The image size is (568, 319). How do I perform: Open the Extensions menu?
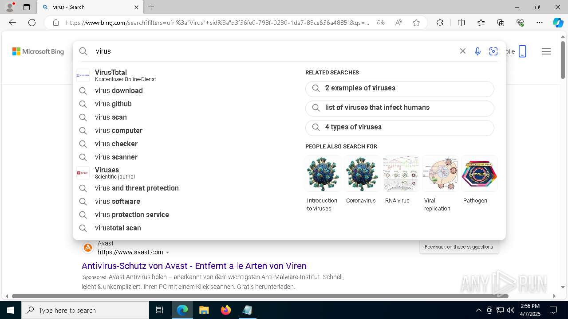click(x=440, y=23)
